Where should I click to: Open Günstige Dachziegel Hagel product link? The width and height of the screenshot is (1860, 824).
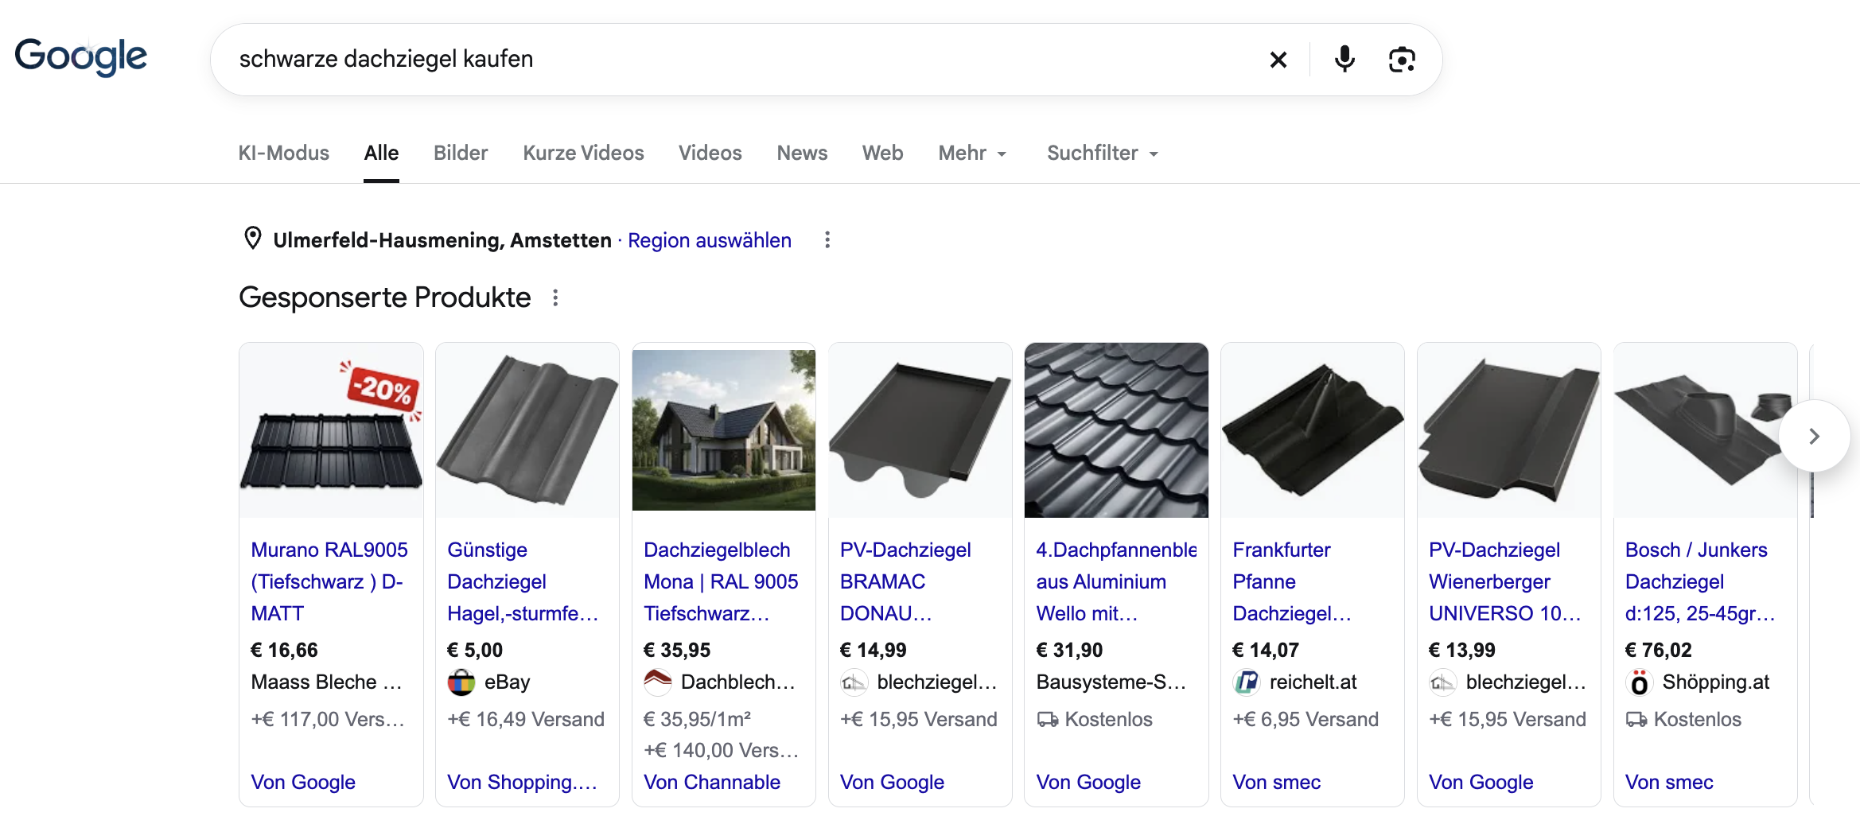(523, 581)
